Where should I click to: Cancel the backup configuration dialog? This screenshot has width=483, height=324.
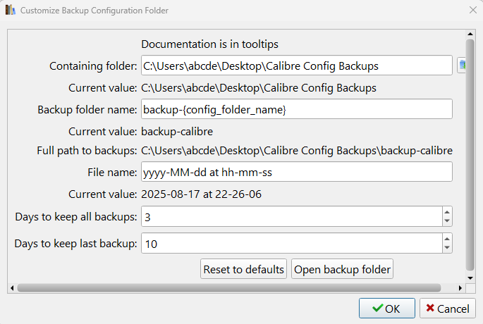[x=447, y=309]
